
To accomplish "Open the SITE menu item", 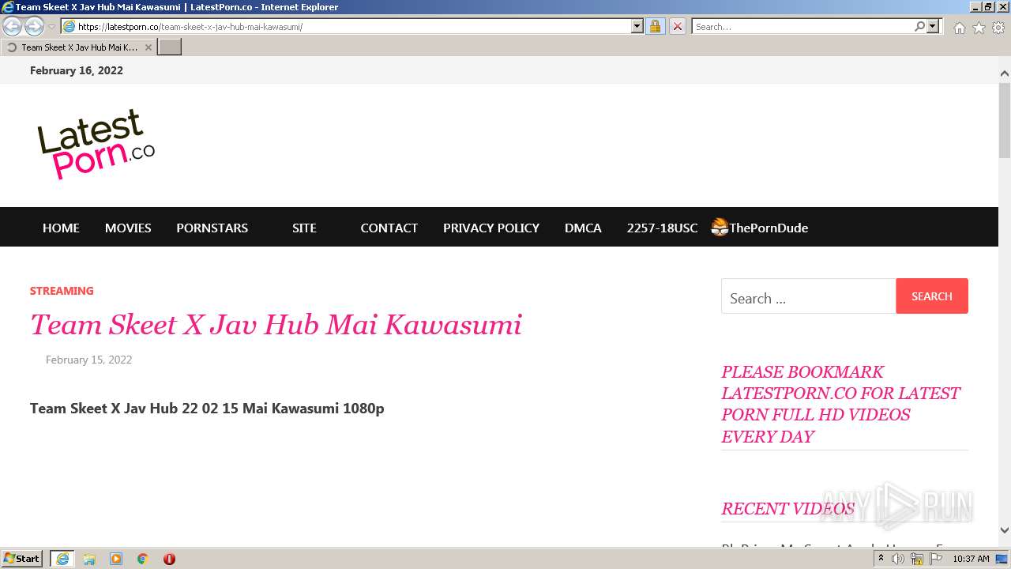I will (304, 228).
